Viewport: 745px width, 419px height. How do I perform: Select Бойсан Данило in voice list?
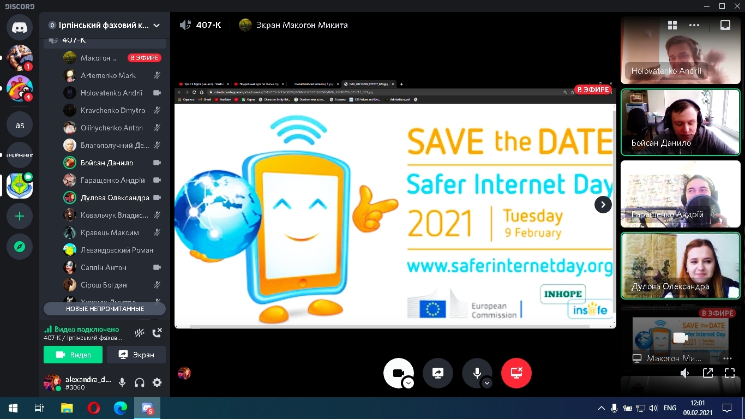pyautogui.click(x=113, y=163)
